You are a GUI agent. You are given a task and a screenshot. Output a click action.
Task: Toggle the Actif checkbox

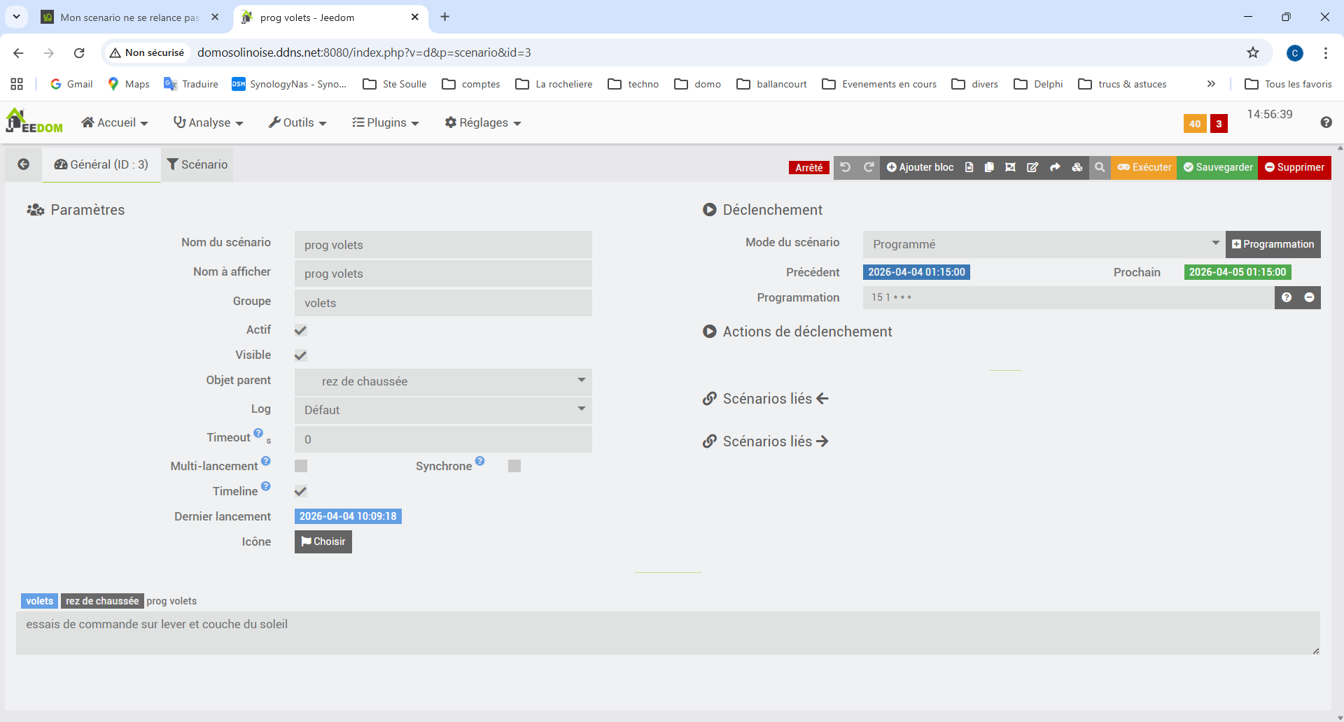(301, 330)
